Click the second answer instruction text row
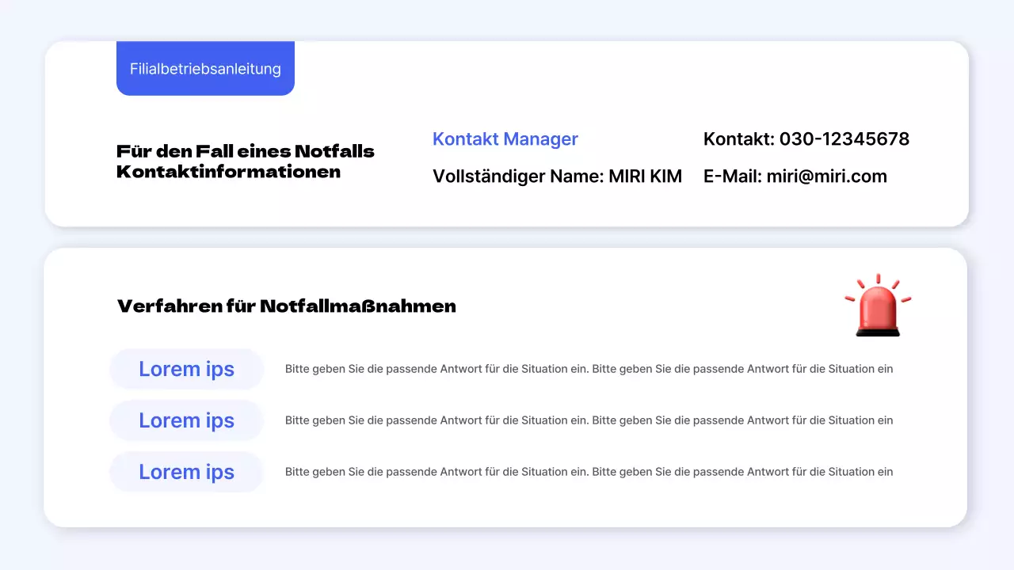 (x=589, y=420)
